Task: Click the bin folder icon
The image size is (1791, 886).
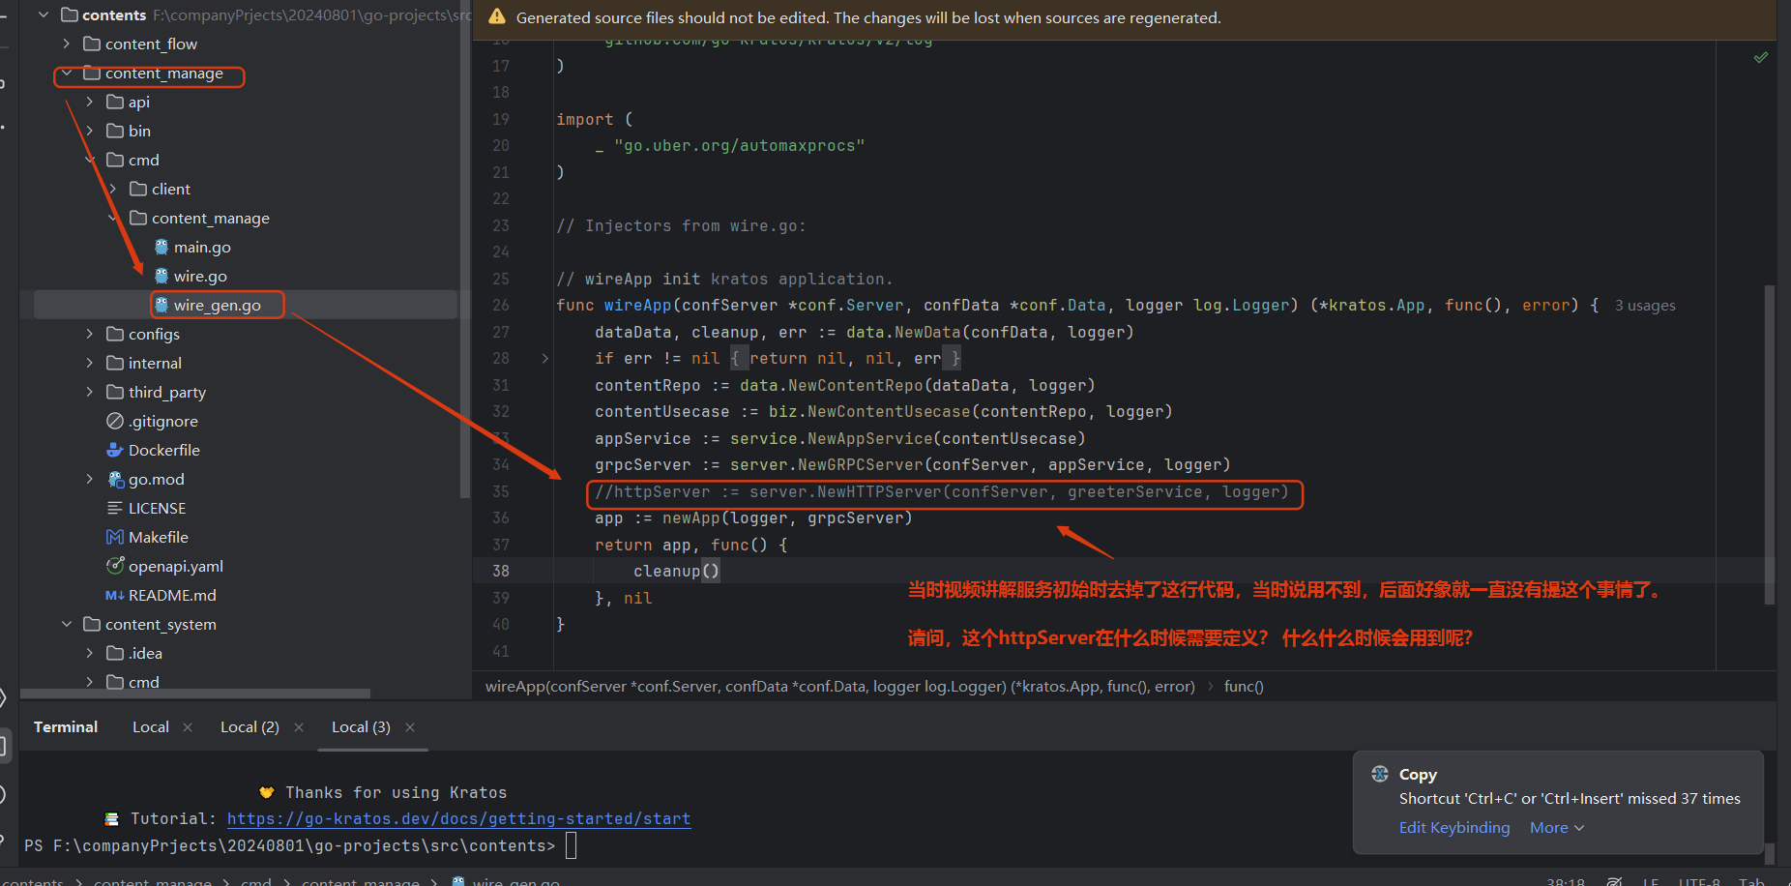Action: click(x=115, y=131)
